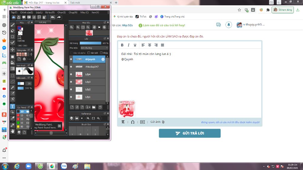
Task: Select the Text tool marked T
Action: pyautogui.click(x=12, y=106)
